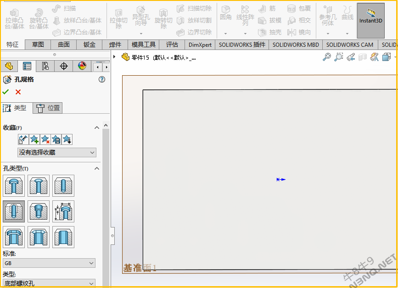The height and width of the screenshot is (288, 398).
Task: Select the Wrap (包覆) tool
Action: point(299,8)
